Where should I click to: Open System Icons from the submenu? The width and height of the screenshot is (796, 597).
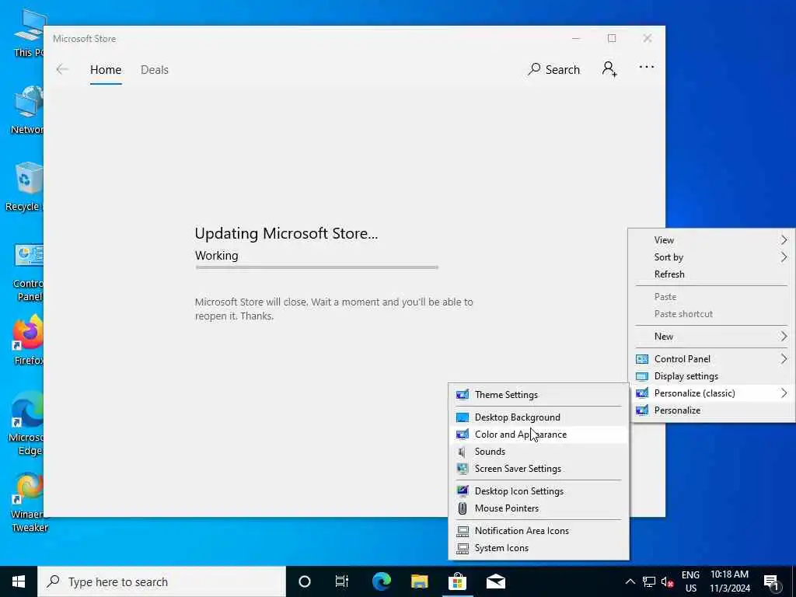[x=539, y=548]
